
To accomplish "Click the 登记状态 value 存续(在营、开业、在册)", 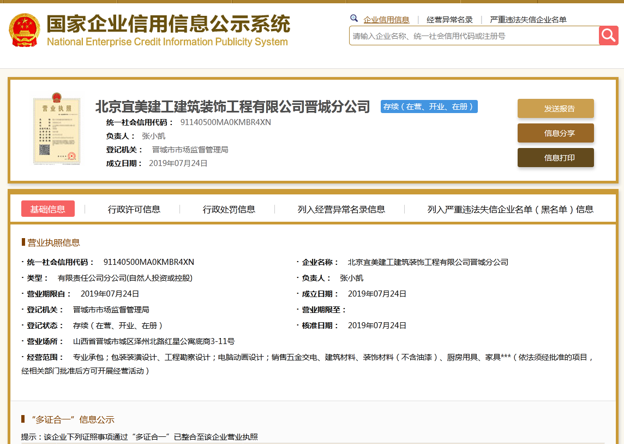I will pyautogui.click(x=118, y=325).
